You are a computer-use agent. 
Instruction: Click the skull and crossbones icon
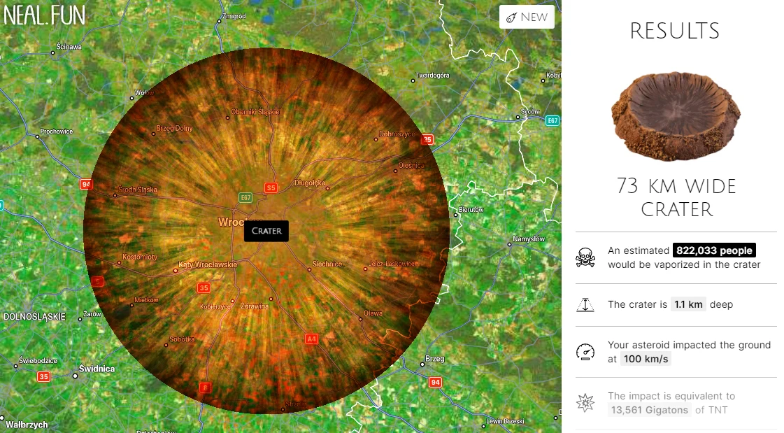(x=585, y=257)
